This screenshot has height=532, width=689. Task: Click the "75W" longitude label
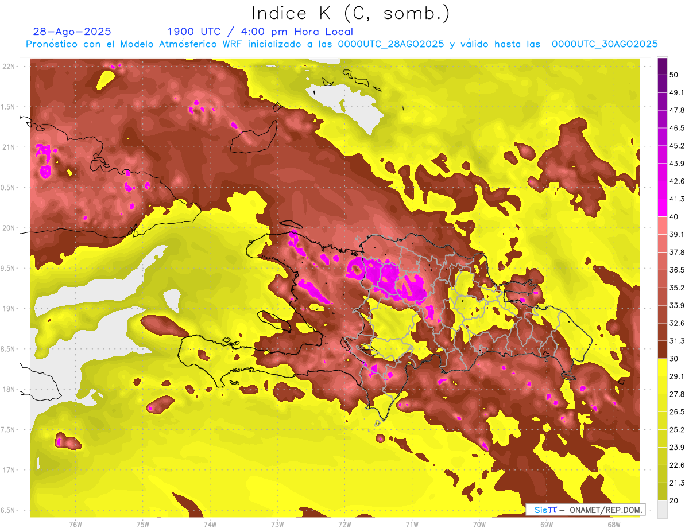(143, 525)
